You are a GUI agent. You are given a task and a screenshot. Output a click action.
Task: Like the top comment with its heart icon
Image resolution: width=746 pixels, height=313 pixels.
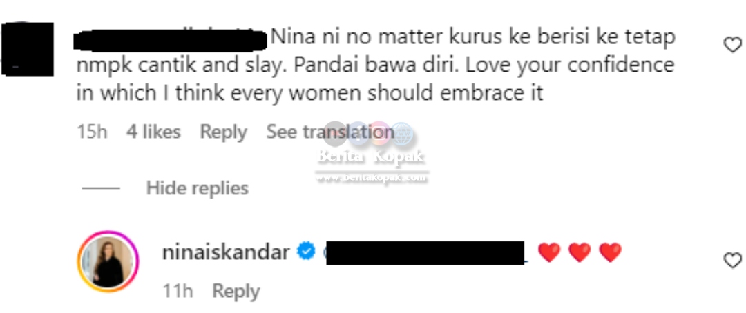[x=732, y=45]
